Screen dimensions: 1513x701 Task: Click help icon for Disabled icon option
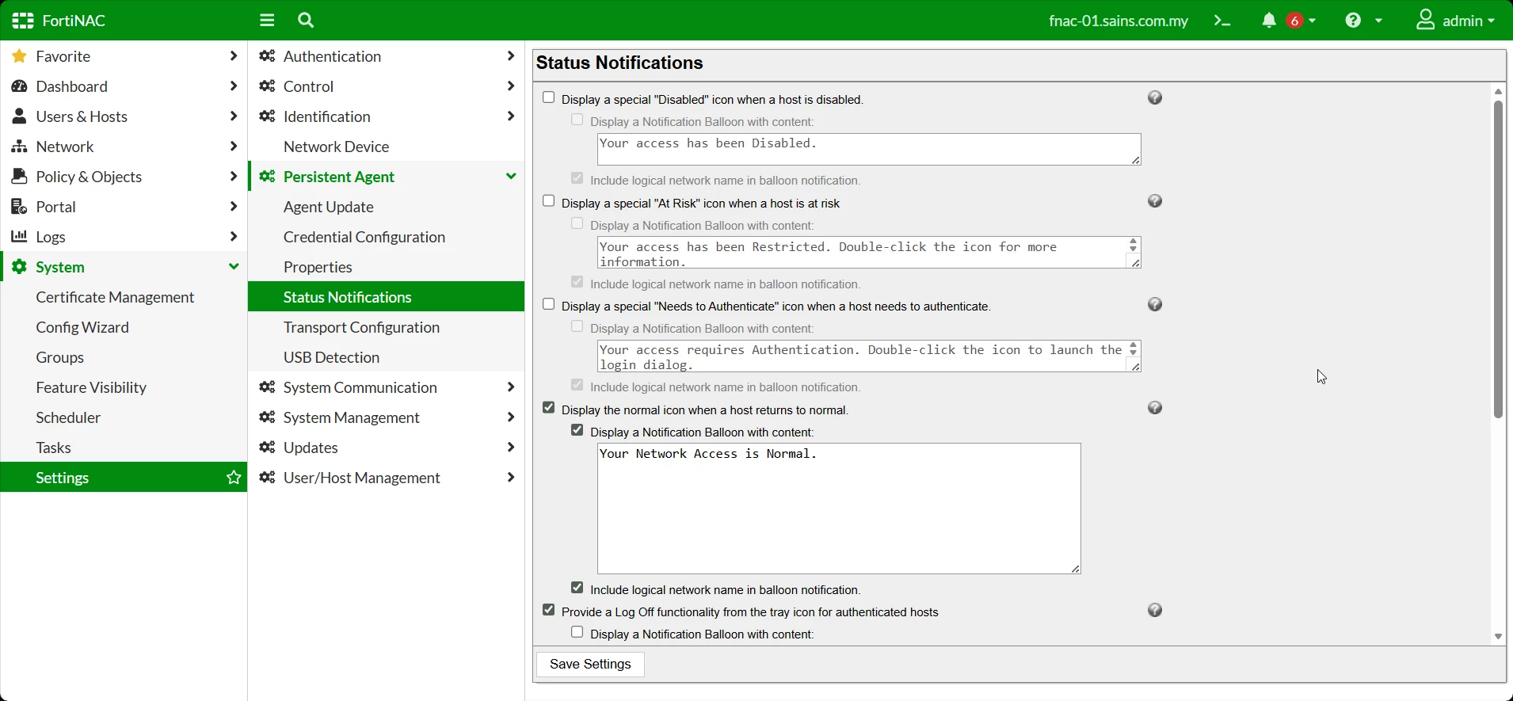tap(1156, 97)
